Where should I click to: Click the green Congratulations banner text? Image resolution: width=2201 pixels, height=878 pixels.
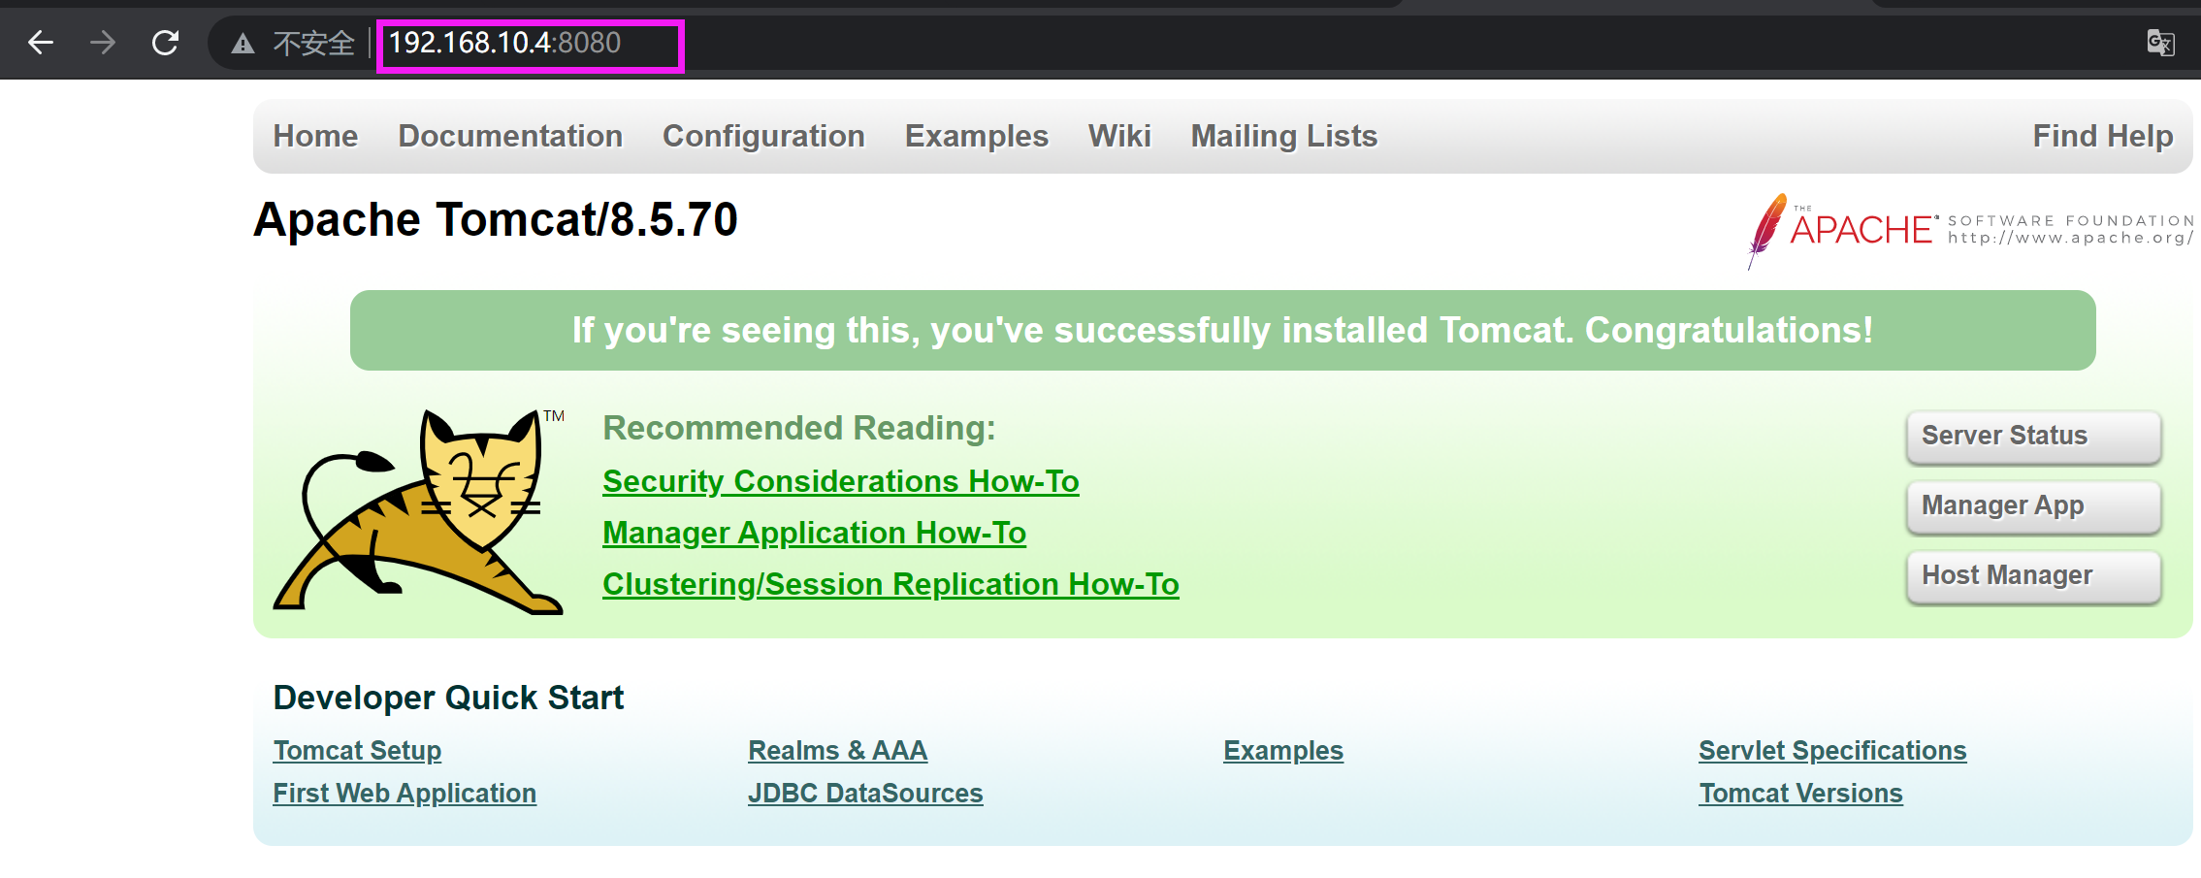point(1222,330)
